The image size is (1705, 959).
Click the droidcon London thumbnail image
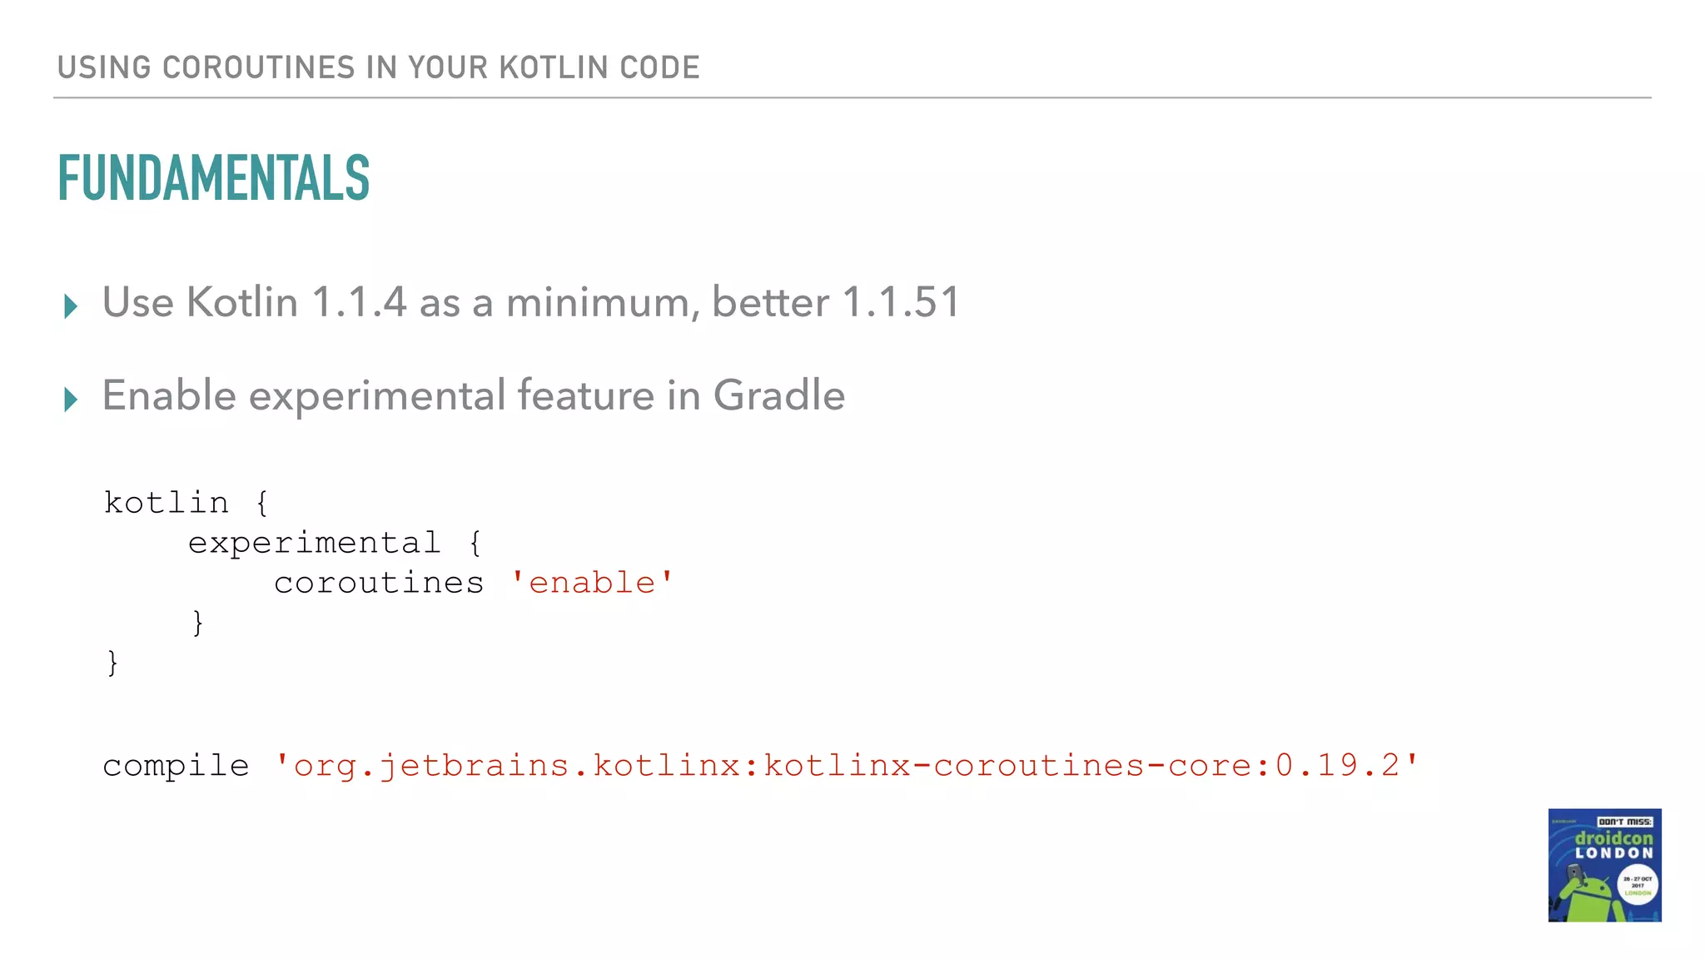1604,865
